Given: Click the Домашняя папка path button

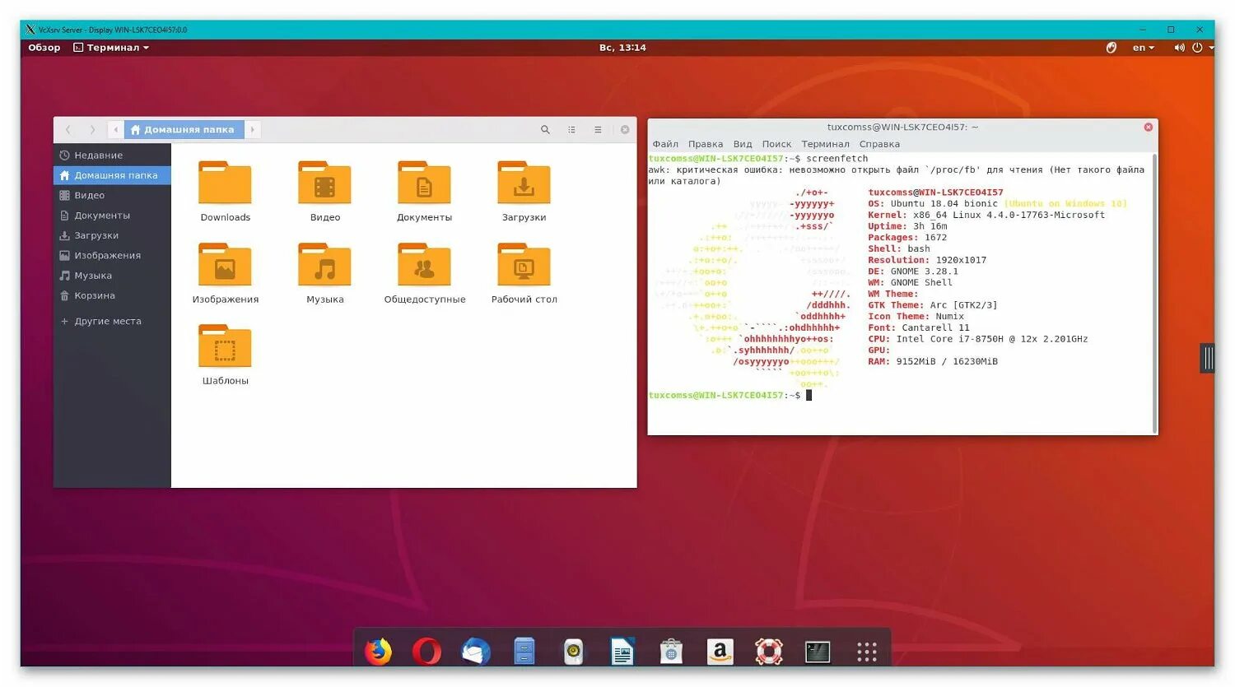Looking at the screenshot, I should coord(184,130).
